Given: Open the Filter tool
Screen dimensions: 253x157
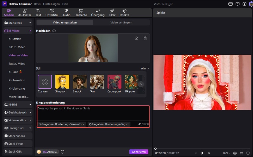Looking at the screenshot, I should coord(112,12).
